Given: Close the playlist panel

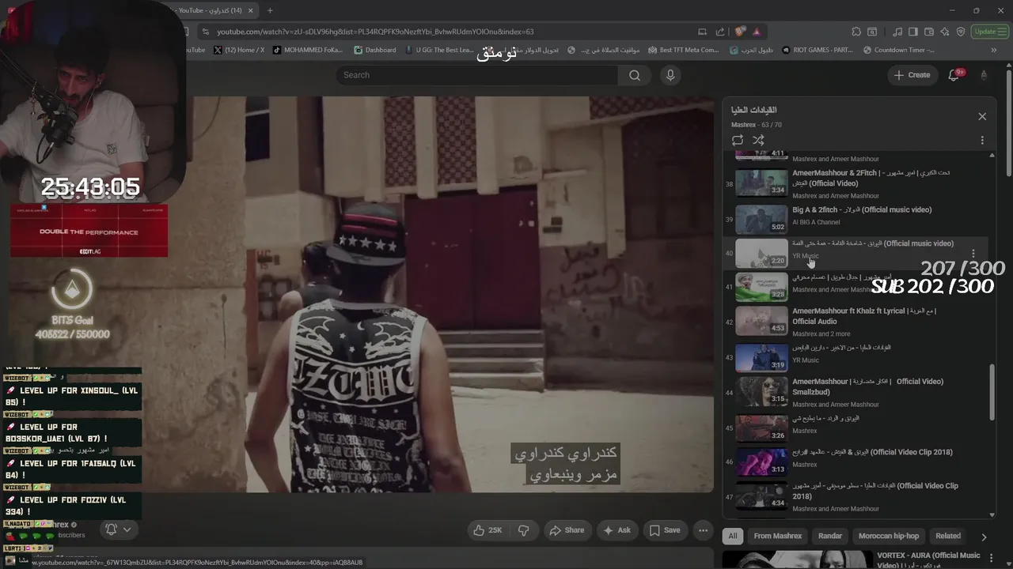Looking at the screenshot, I should [982, 116].
